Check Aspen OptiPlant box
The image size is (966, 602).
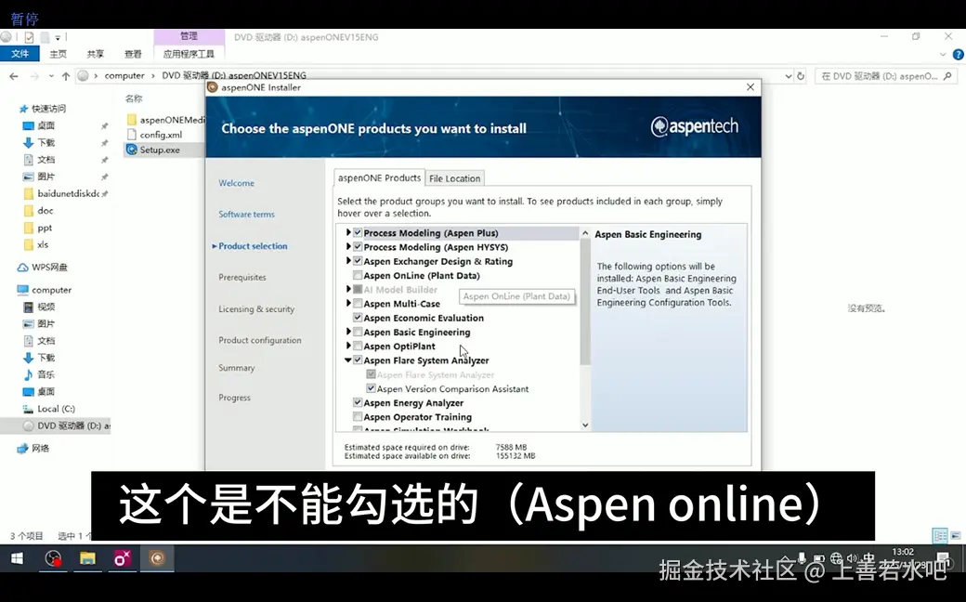[x=358, y=347]
